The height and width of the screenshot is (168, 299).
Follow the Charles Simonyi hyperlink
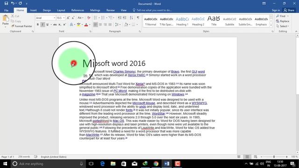[x=124, y=71]
